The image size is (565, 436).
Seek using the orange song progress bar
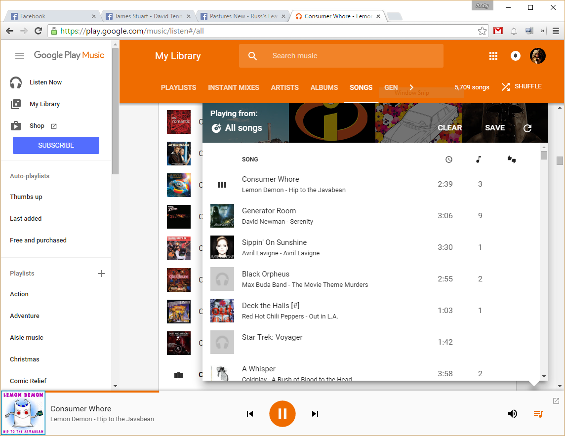(102, 392)
